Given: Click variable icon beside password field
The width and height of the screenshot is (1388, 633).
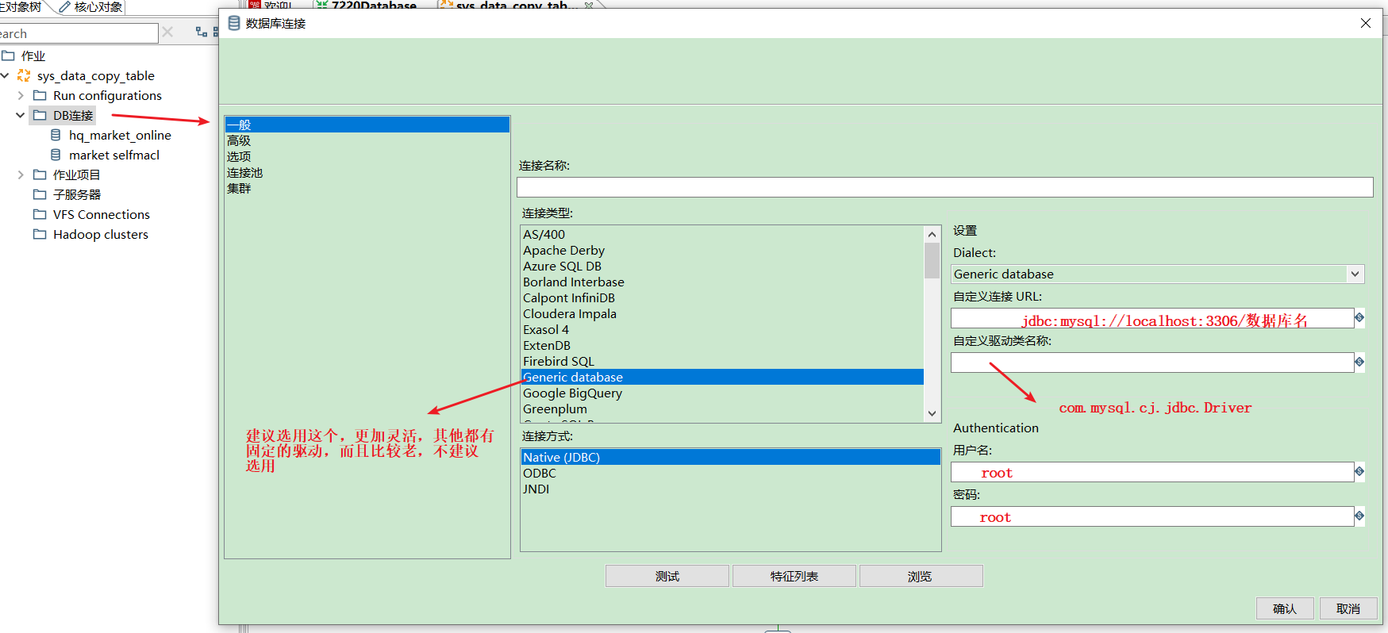Looking at the screenshot, I should click(1359, 516).
